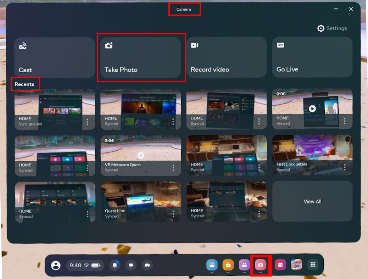Open the Cast option

(x=54, y=57)
